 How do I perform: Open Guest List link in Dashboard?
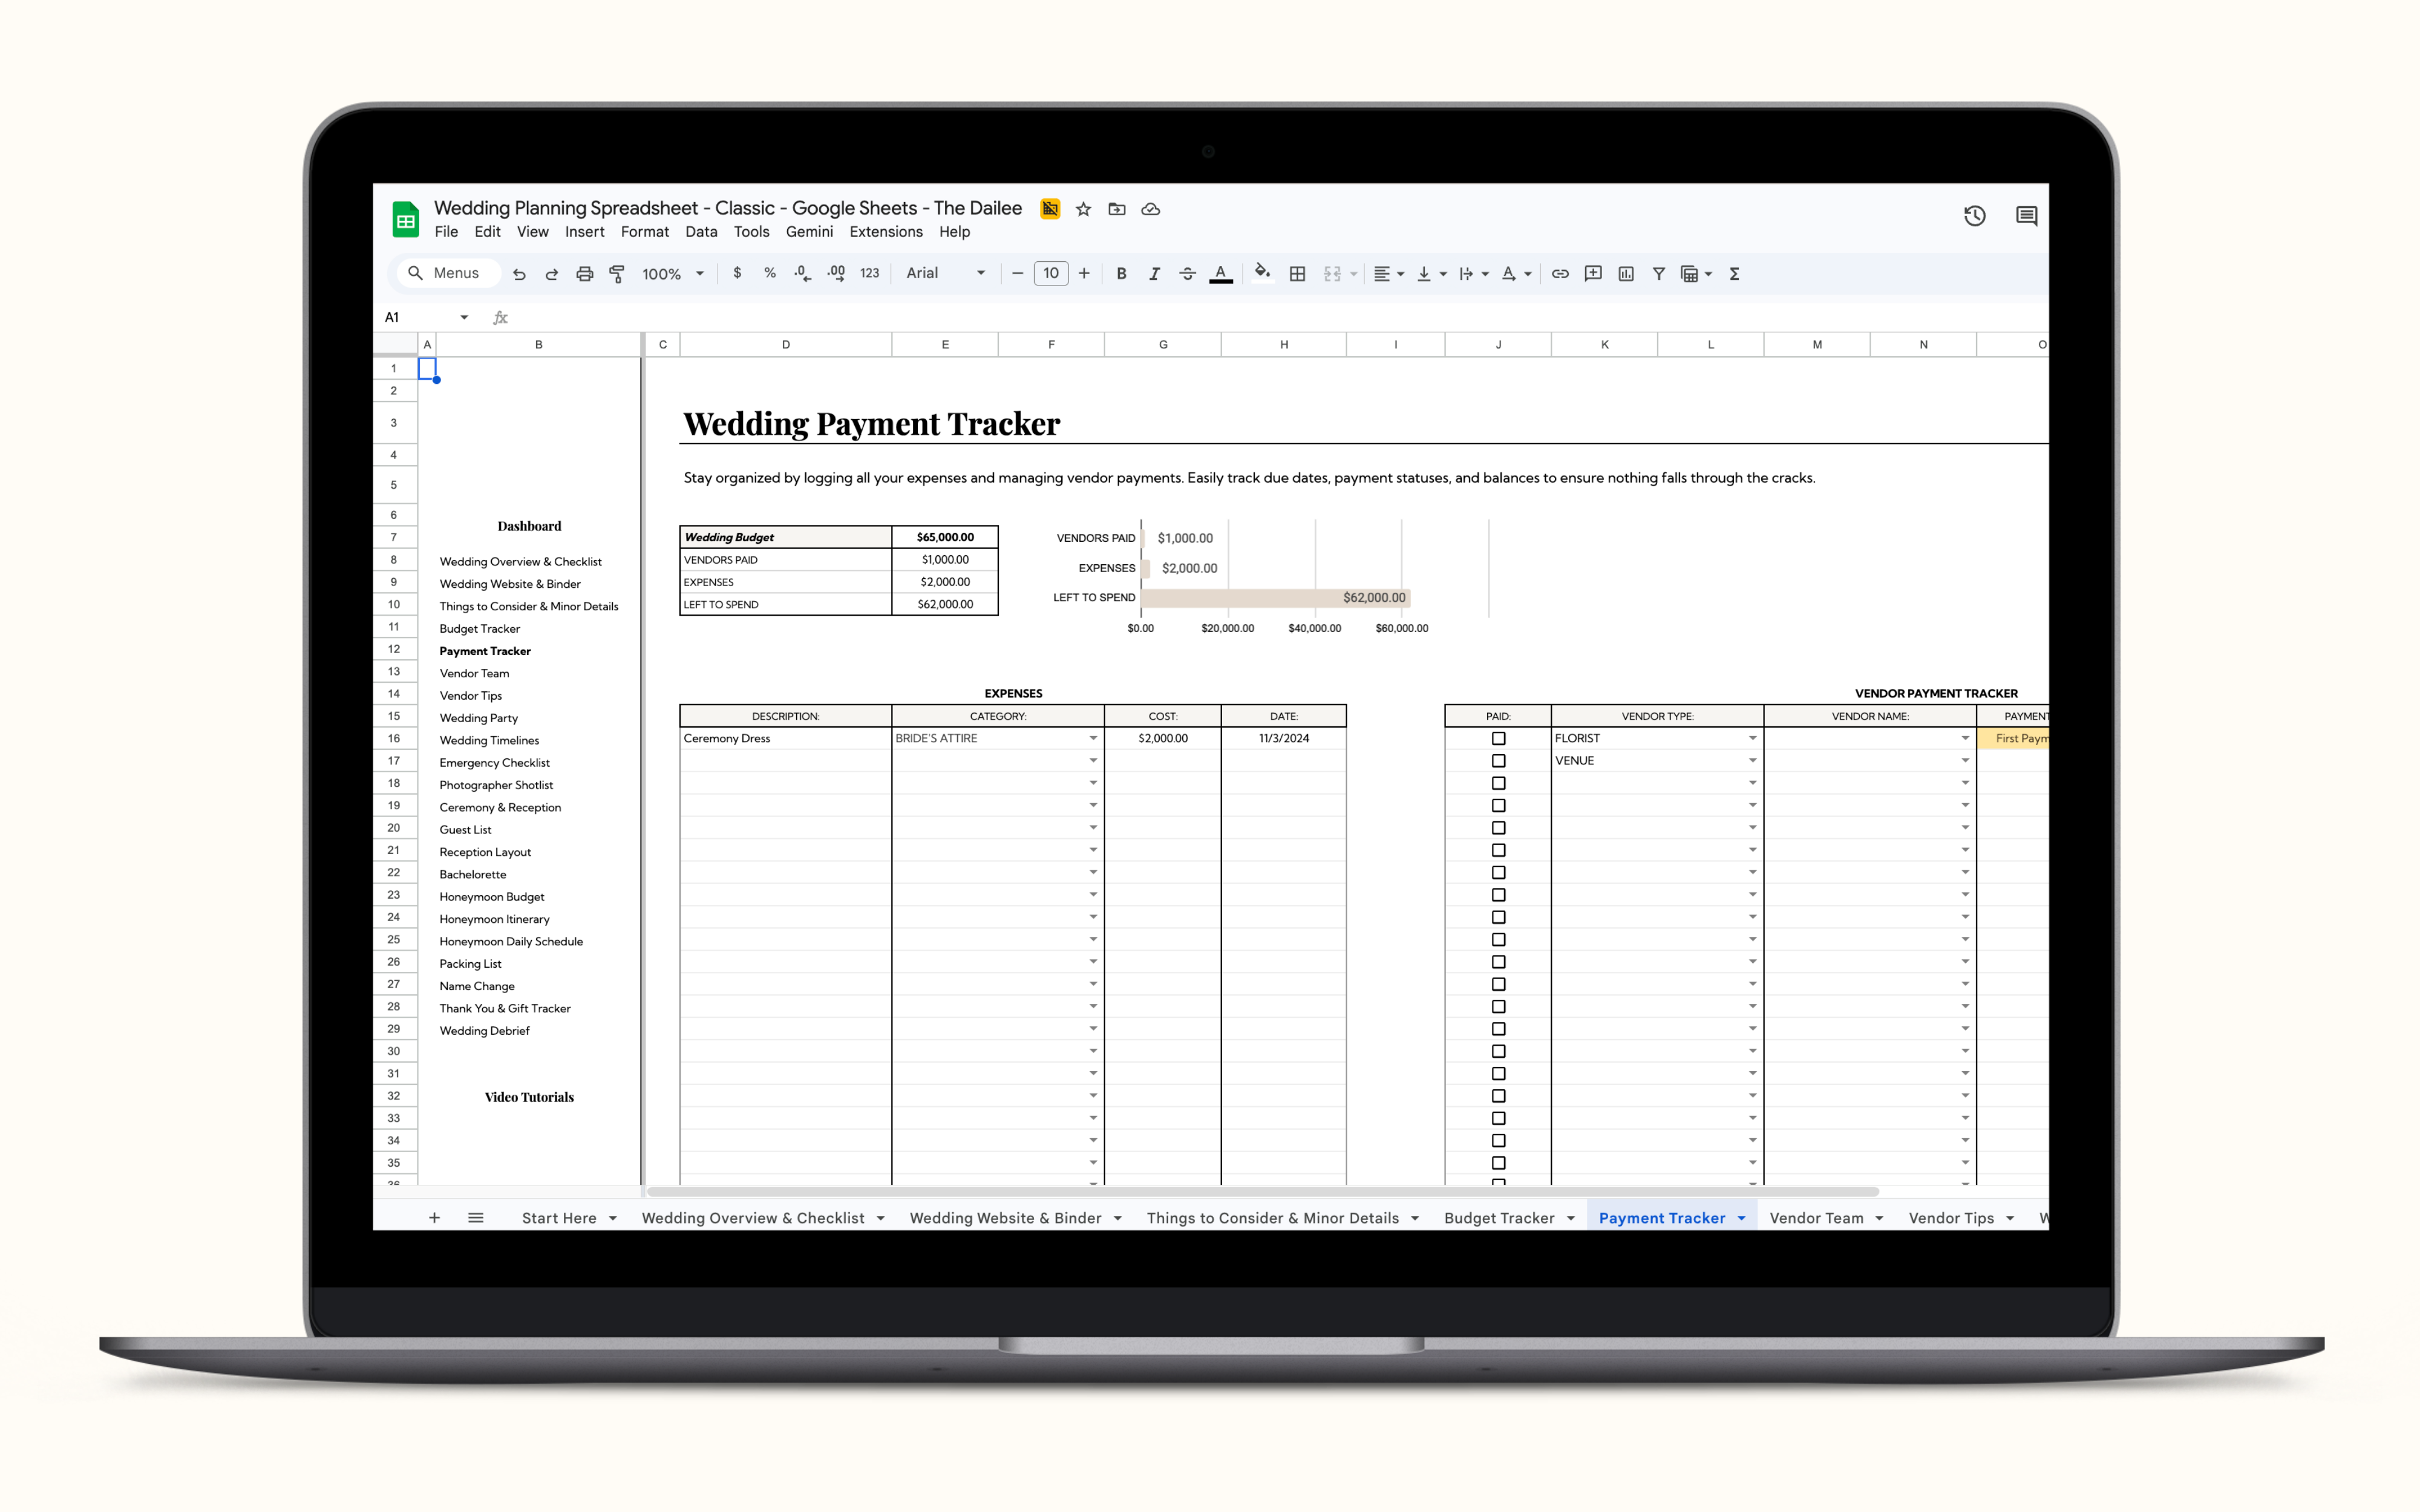pyautogui.click(x=465, y=830)
